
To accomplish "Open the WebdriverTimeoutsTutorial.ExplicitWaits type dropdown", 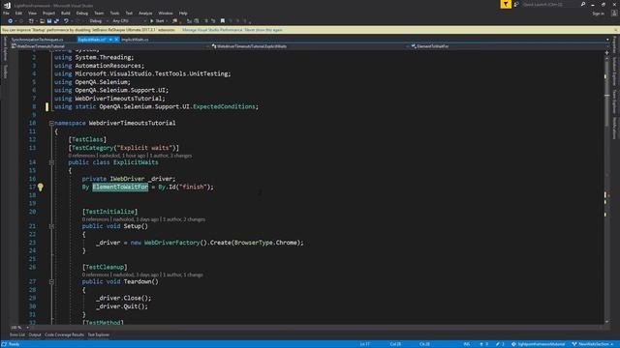I will pos(309,46).
